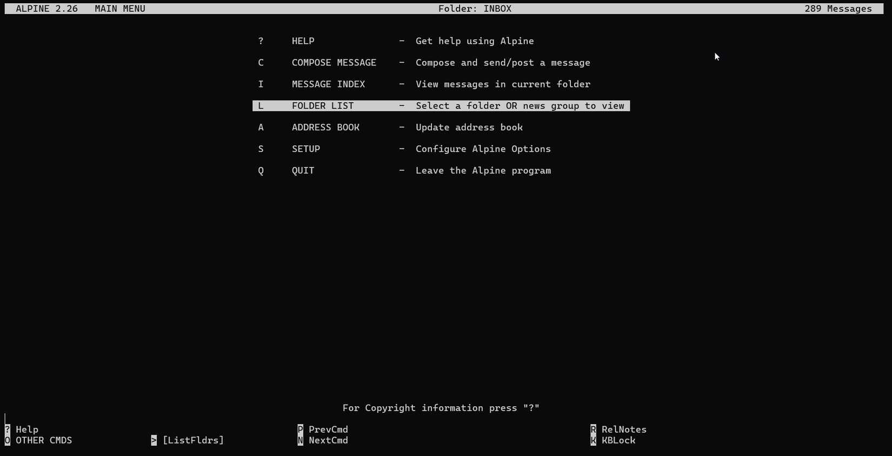The width and height of the screenshot is (892, 456).
Task: Click the "ALPINE 2.26" version label
Action: (x=46, y=9)
